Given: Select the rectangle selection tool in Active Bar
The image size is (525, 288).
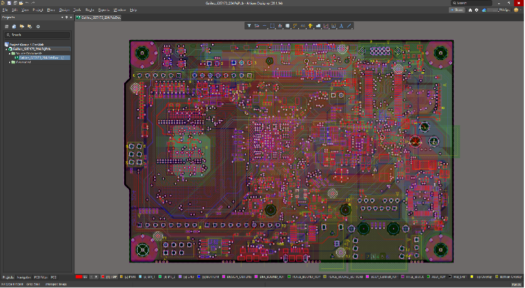Looking at the screenshot, I should [x=272, y=26].
